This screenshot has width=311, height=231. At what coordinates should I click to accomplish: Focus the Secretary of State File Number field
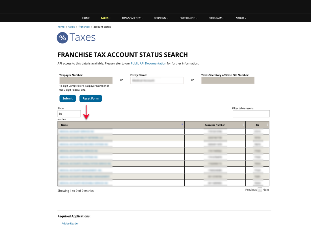(x=228, y=80)
